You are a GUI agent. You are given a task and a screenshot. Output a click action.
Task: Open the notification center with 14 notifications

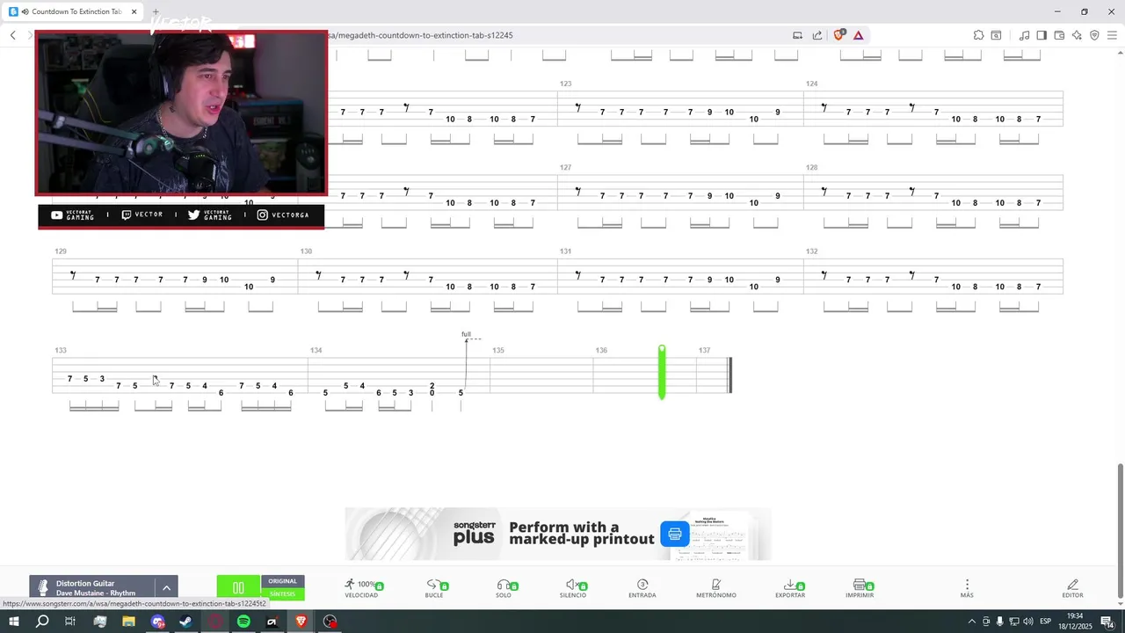click(1107, 622)
